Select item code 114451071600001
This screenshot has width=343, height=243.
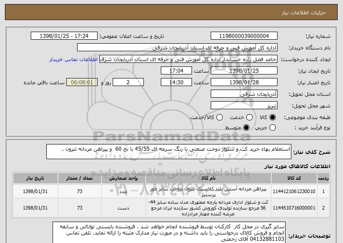294,208
